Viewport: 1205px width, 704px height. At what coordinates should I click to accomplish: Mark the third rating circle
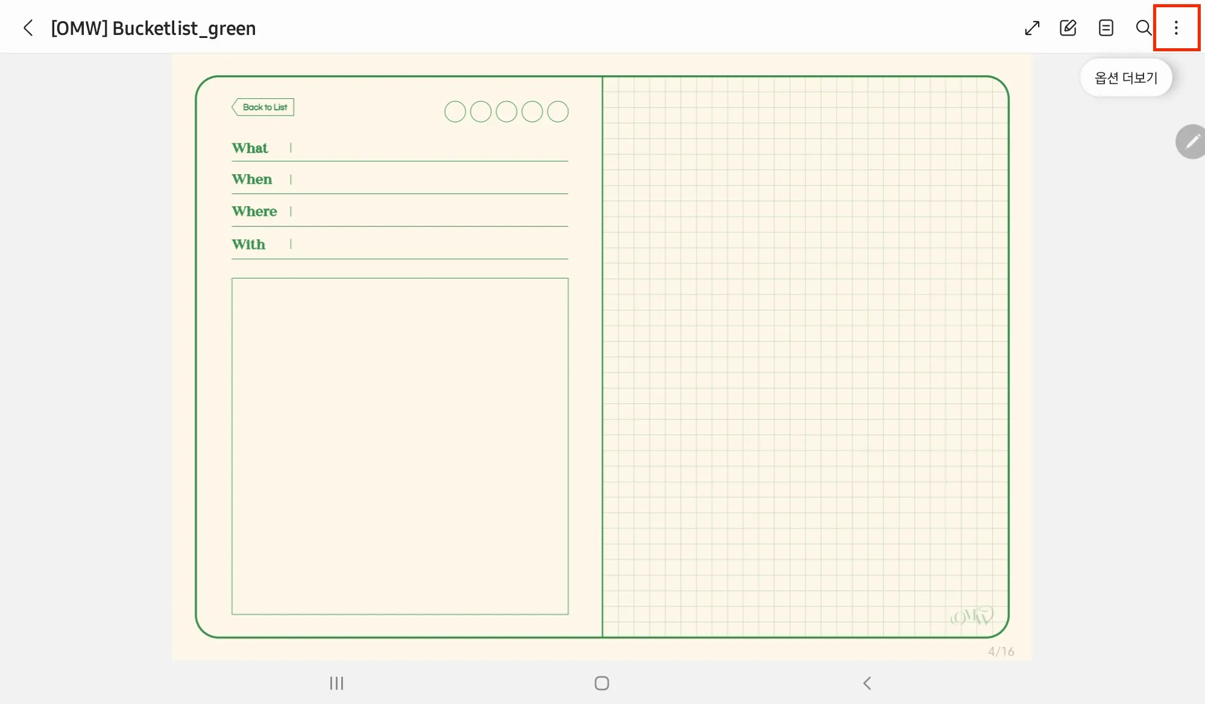506,112
